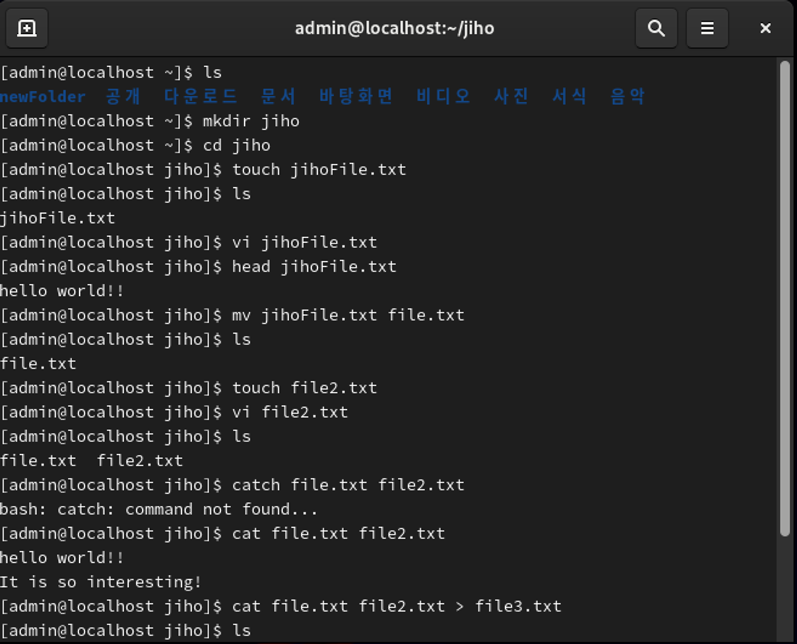Image resolution: width=797 pixels, height=644 pixels.
Task: Click the search magnifier icon
Action: coord(656,28)
